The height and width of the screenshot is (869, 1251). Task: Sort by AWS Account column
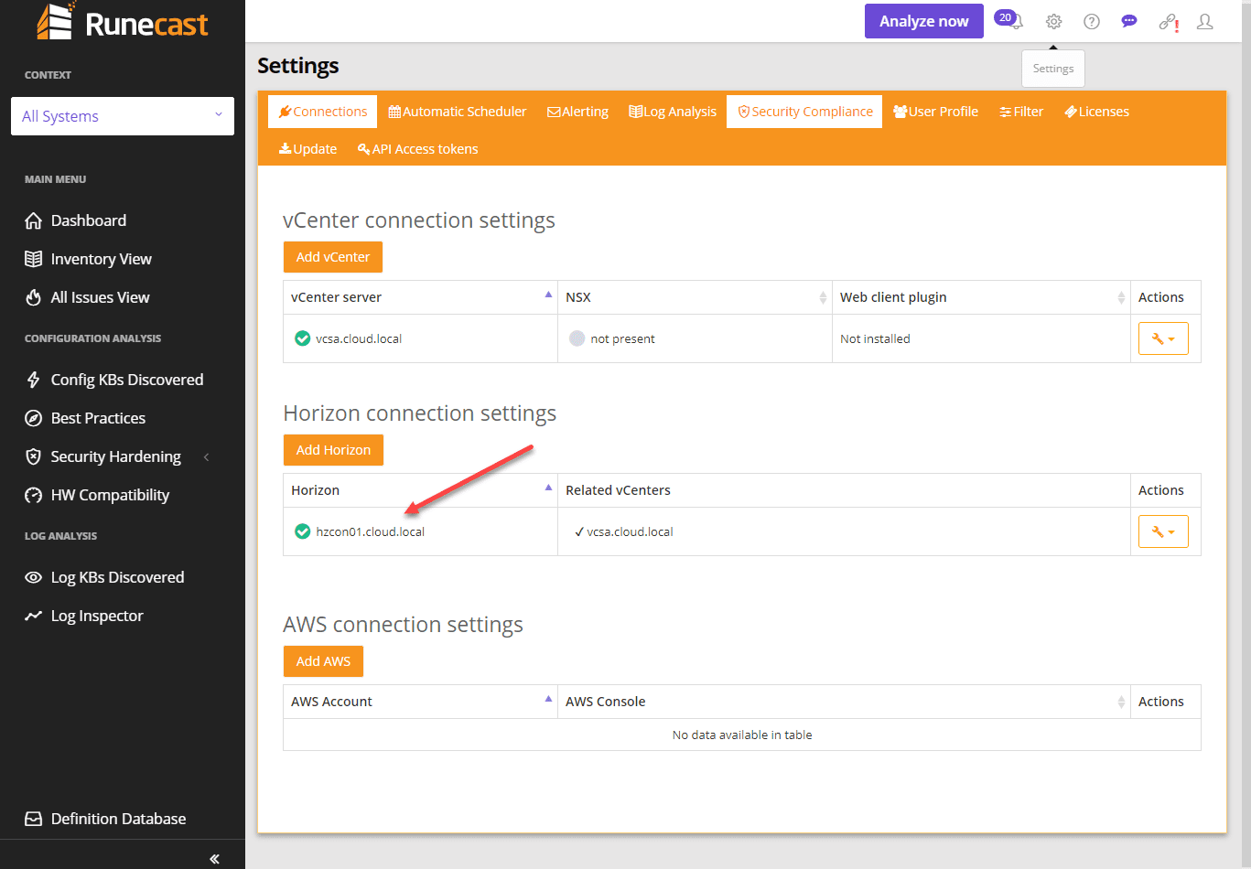[421, 702]
